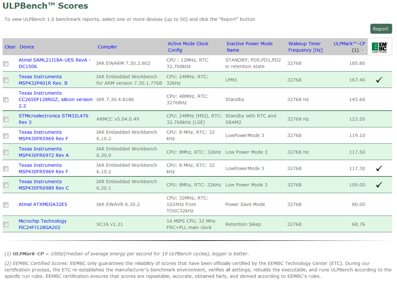Viewport: 397px width, 281px height.
Task: Click the 185.80 score cell
Action: pos(357,63)
